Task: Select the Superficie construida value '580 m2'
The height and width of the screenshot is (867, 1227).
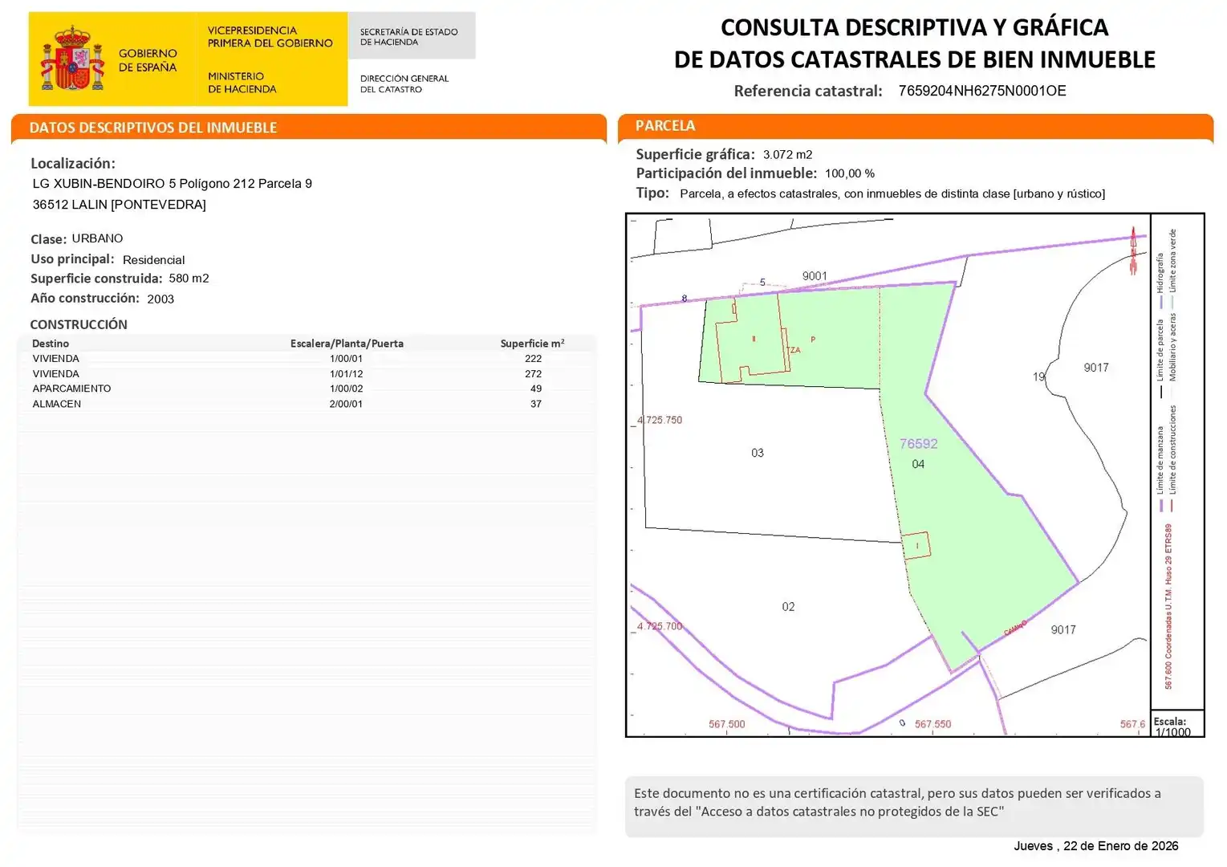Action: (189, 279)
